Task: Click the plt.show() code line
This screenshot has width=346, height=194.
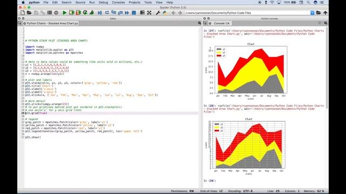Action: tap(33, 137)
